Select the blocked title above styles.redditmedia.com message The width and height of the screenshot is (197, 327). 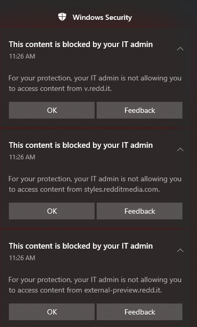(x=81, y=145)
